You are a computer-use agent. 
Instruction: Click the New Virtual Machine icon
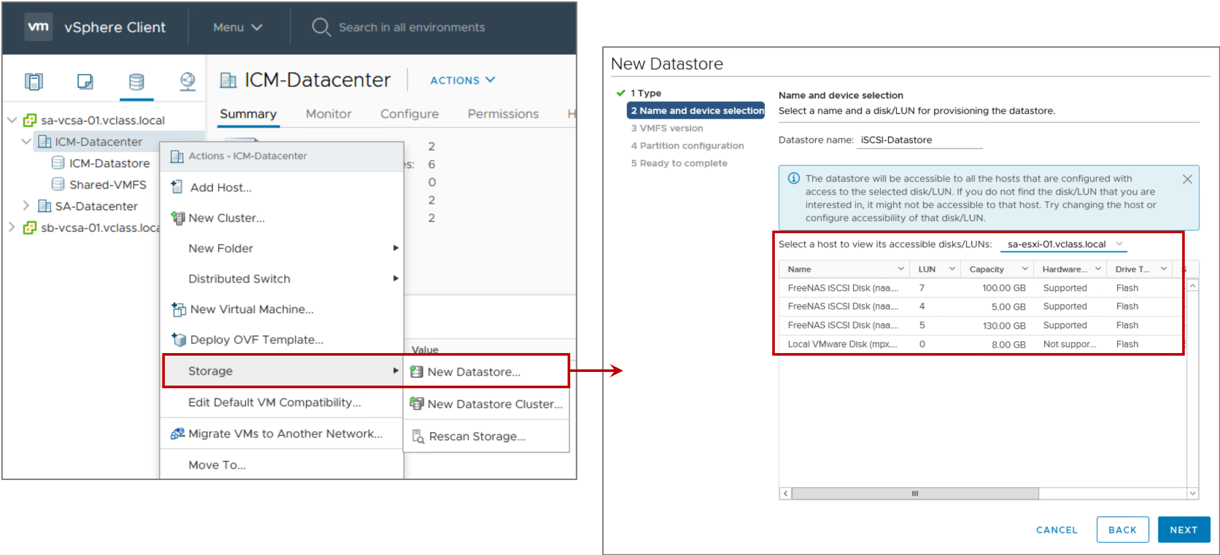[178, 309]
